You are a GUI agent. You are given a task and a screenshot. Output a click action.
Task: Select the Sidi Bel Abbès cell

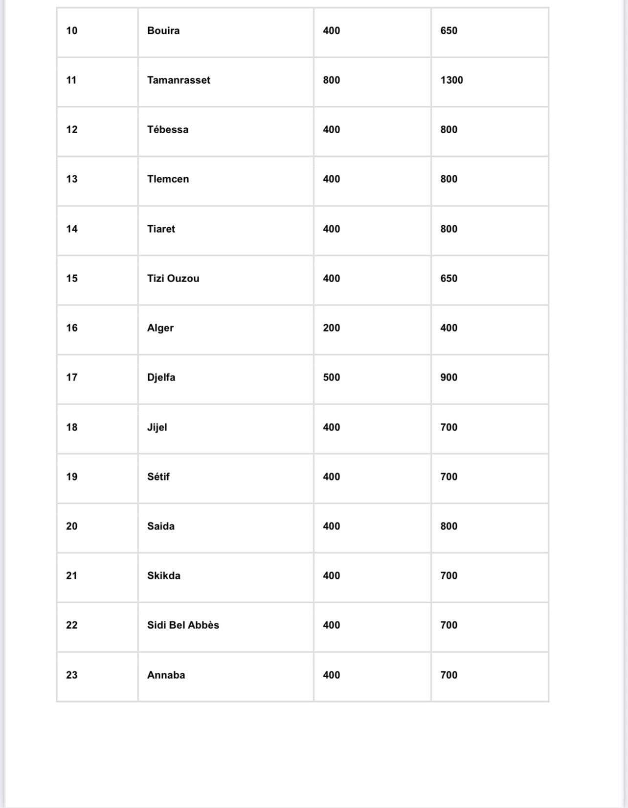coord(183,625)
